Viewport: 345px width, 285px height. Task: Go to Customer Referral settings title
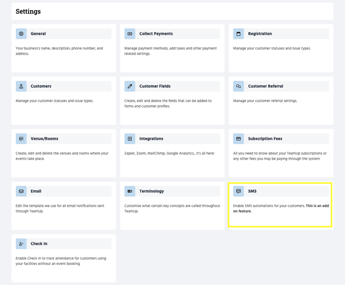click(x=265, y=86)
